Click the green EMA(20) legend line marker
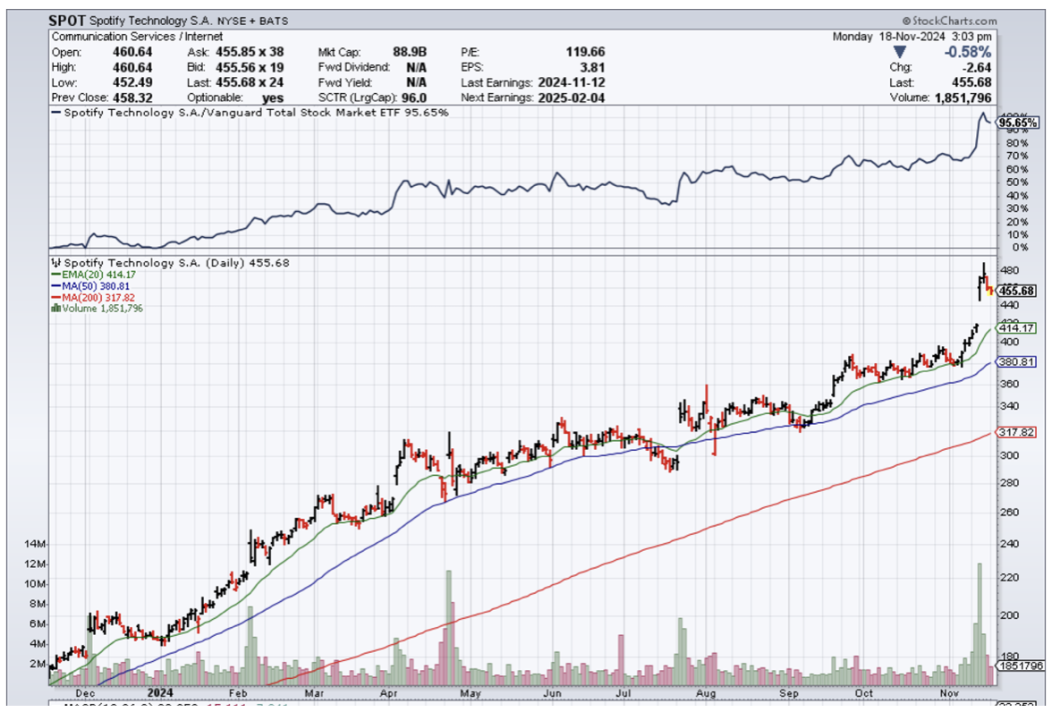 point(54,275)
